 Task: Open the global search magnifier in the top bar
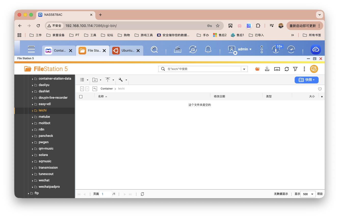154,49
